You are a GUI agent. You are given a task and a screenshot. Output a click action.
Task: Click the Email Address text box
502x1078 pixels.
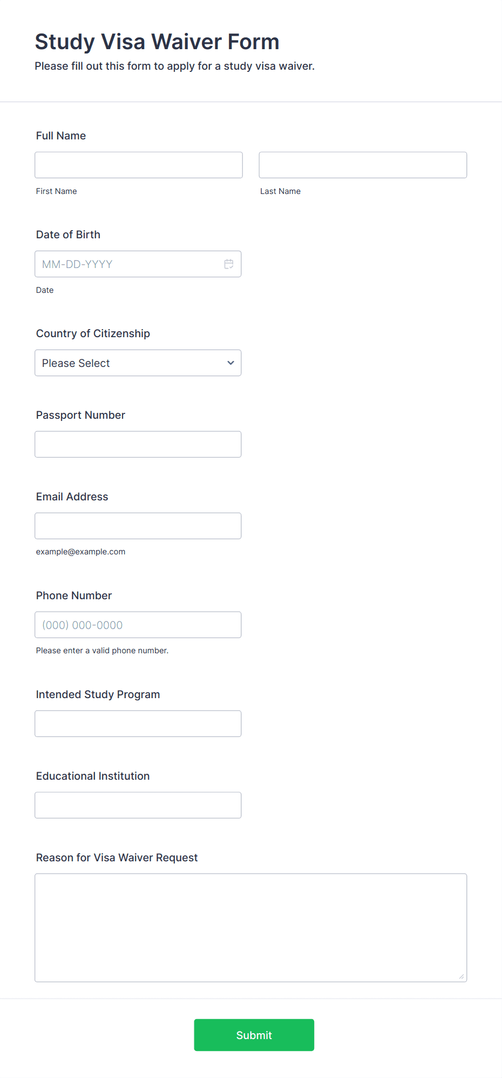point(138,526)
